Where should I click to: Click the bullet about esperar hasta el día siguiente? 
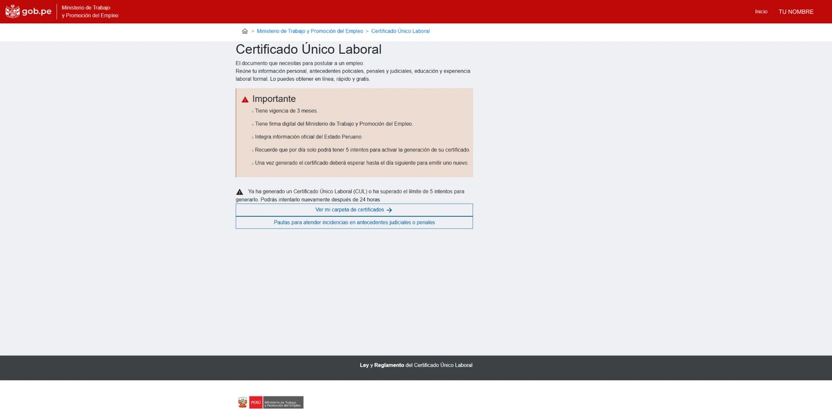(x=362, y=163)
